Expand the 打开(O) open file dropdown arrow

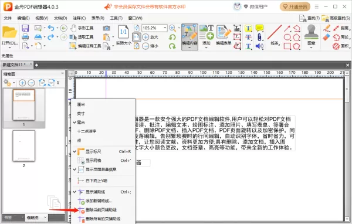9,47
